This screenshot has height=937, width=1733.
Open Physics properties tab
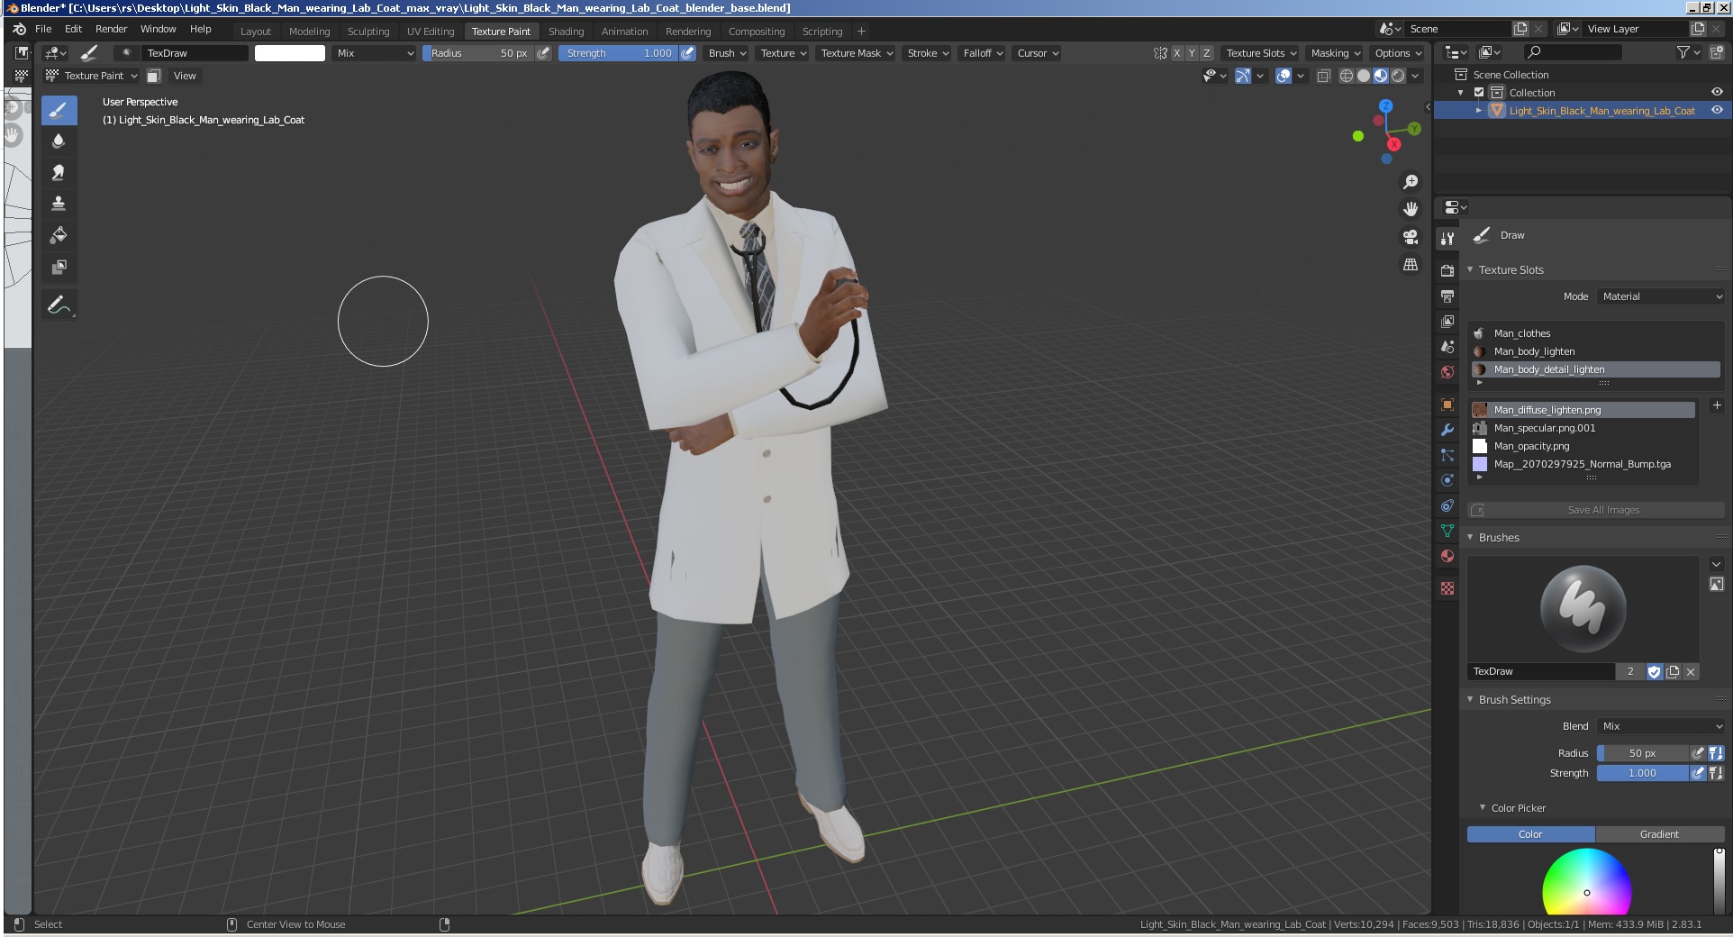pyautogui.click(x=1447, y=480)
